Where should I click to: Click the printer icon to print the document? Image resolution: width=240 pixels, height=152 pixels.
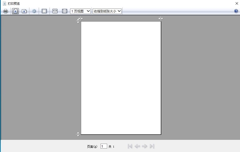tap(6, 11)
